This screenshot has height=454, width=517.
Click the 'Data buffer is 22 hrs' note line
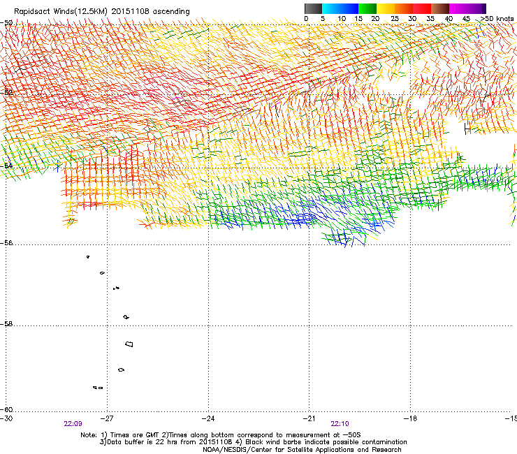point(253,442)
